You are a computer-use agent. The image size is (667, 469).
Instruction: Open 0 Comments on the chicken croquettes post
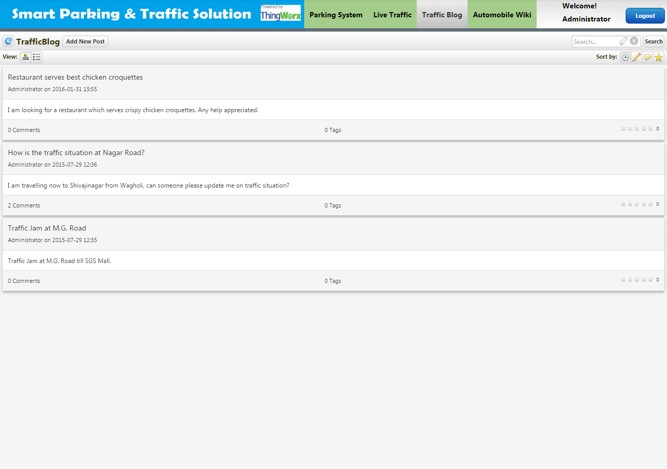point(24,130)
